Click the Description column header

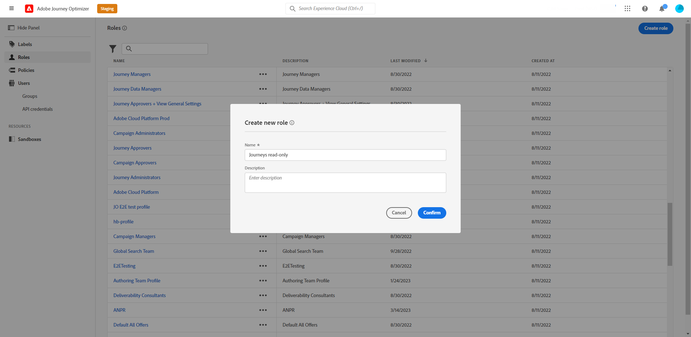(295, 61)
